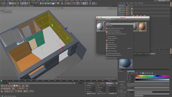
Task: Click Go to Start playback button
Action: click(x=85, y=83)
